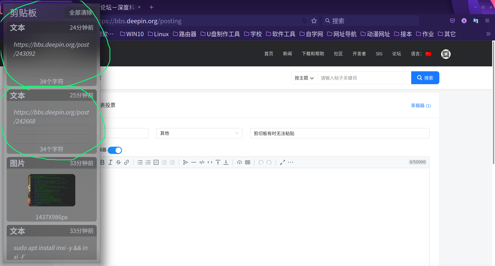Apply strikethrough formatting
Screen dimensions: 495x266
point(118,162)
